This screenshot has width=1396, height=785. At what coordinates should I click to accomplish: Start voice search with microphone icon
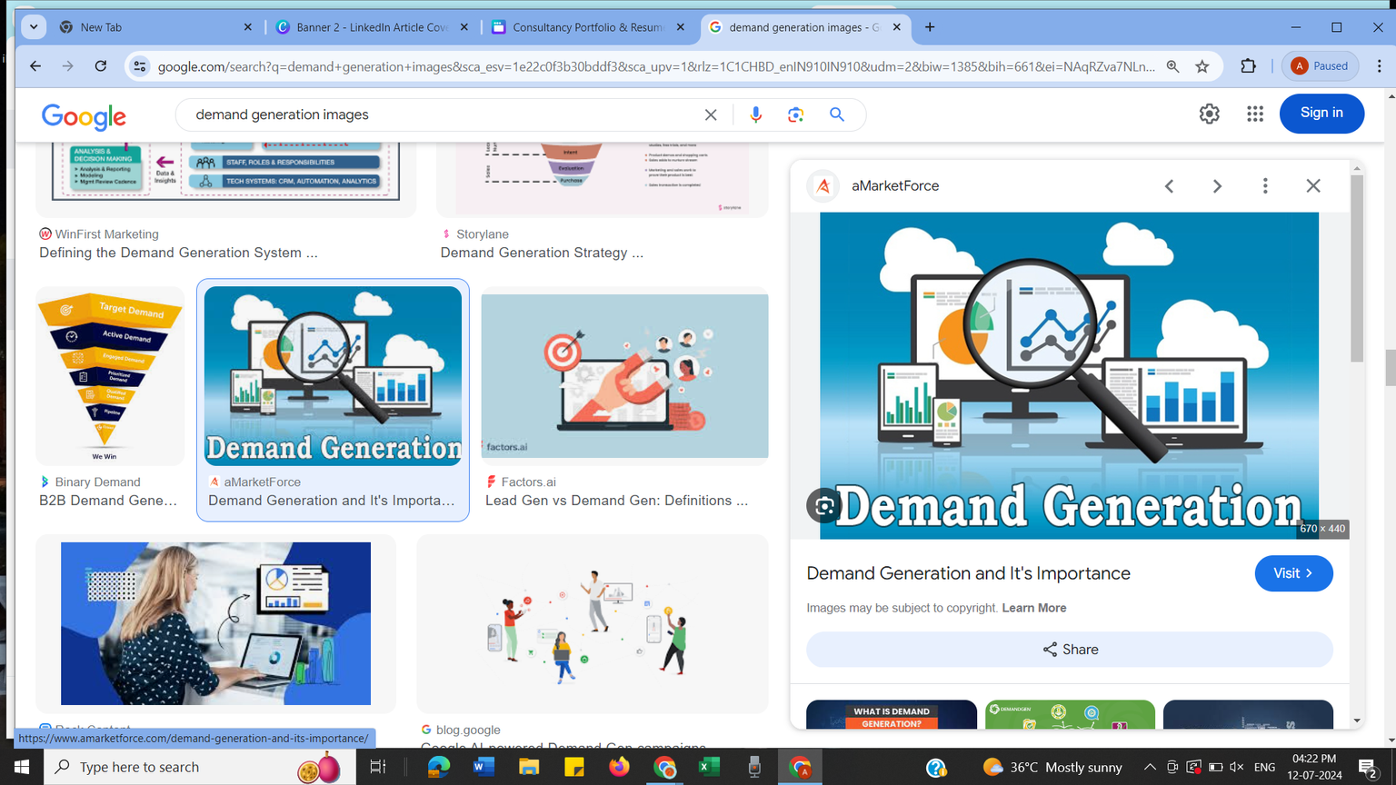tap(755, 114)
